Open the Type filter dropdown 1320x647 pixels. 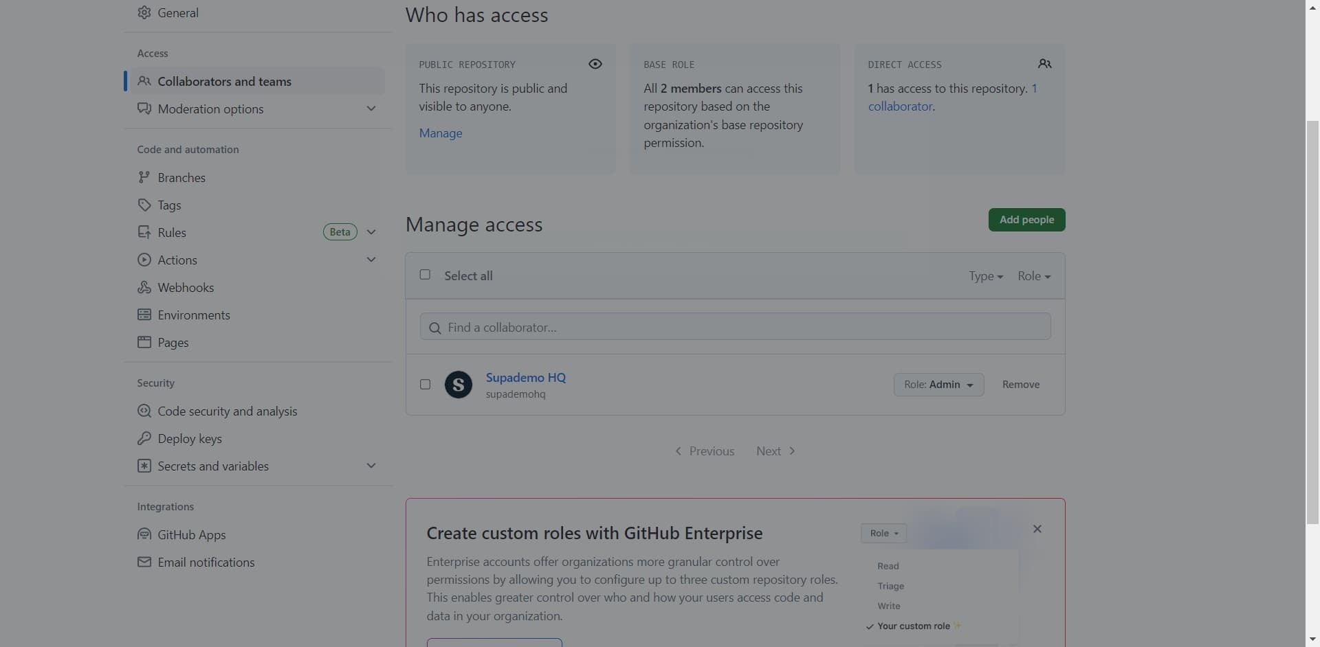985,276
